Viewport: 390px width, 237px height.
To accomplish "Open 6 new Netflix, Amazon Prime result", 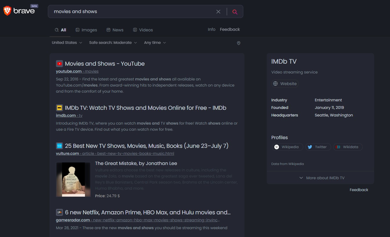I will click(148, 212).
